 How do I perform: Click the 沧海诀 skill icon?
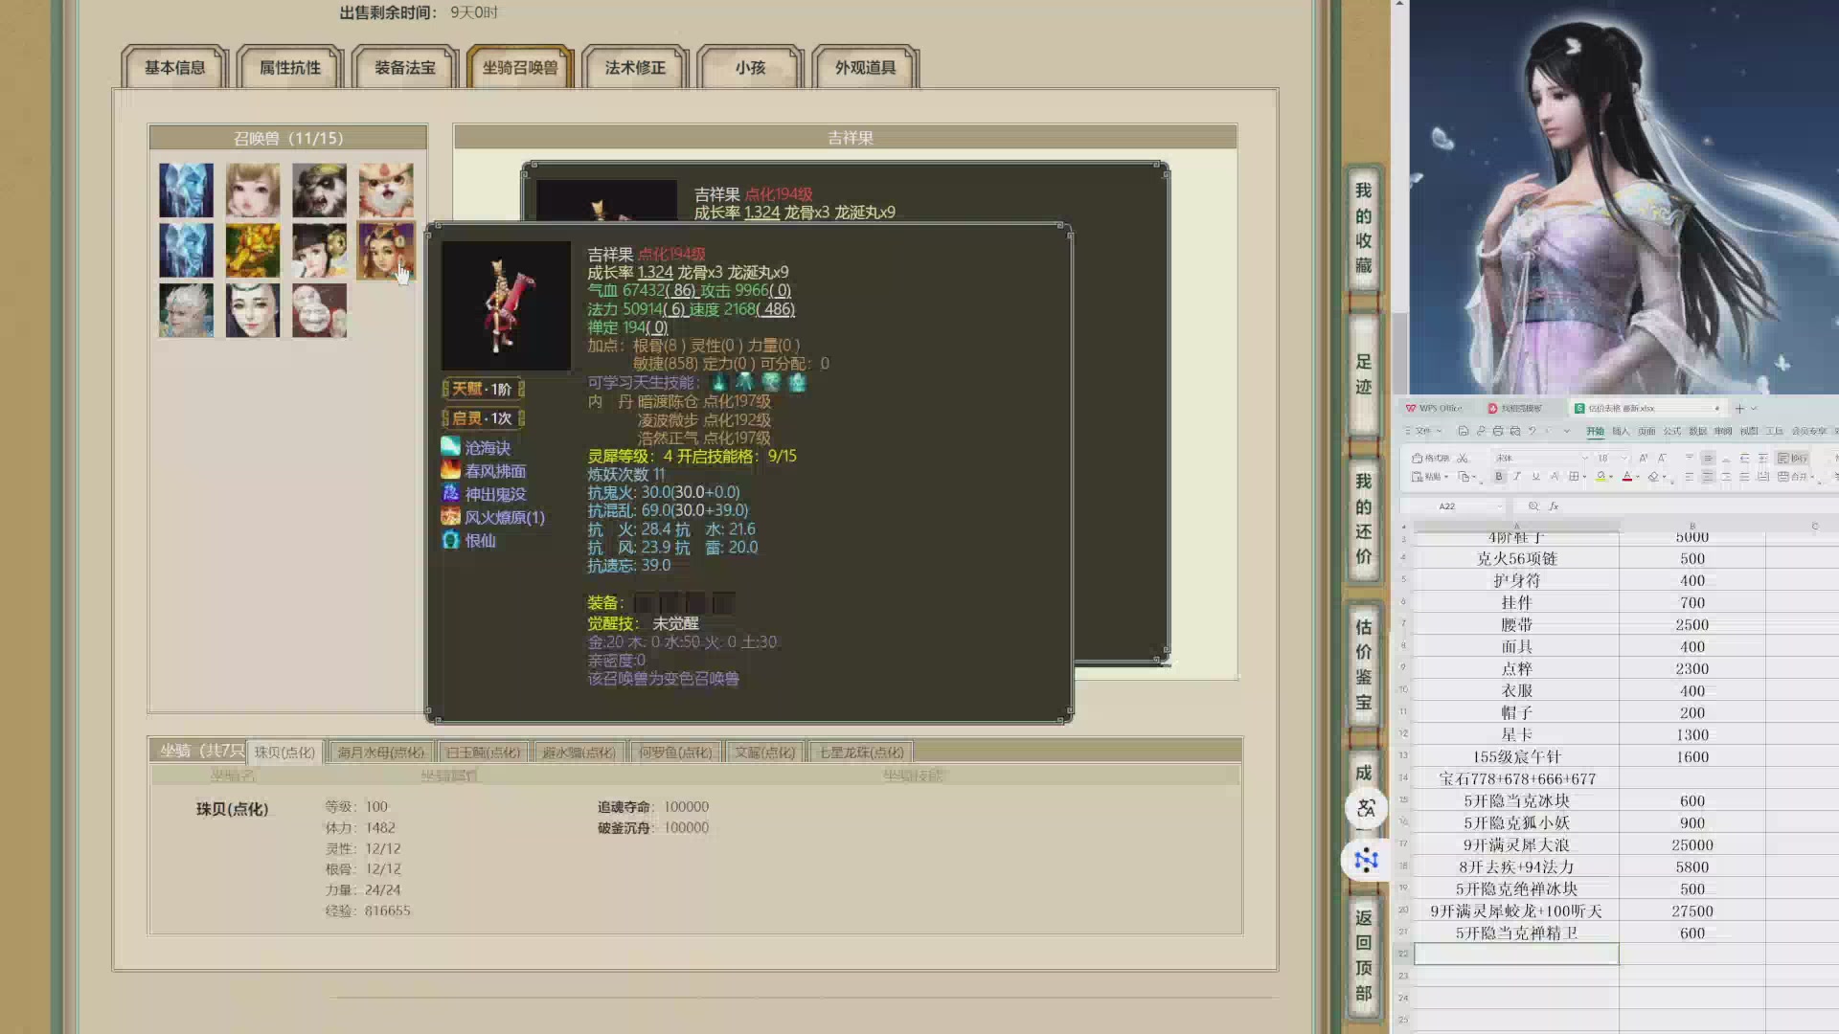point(450,446)
